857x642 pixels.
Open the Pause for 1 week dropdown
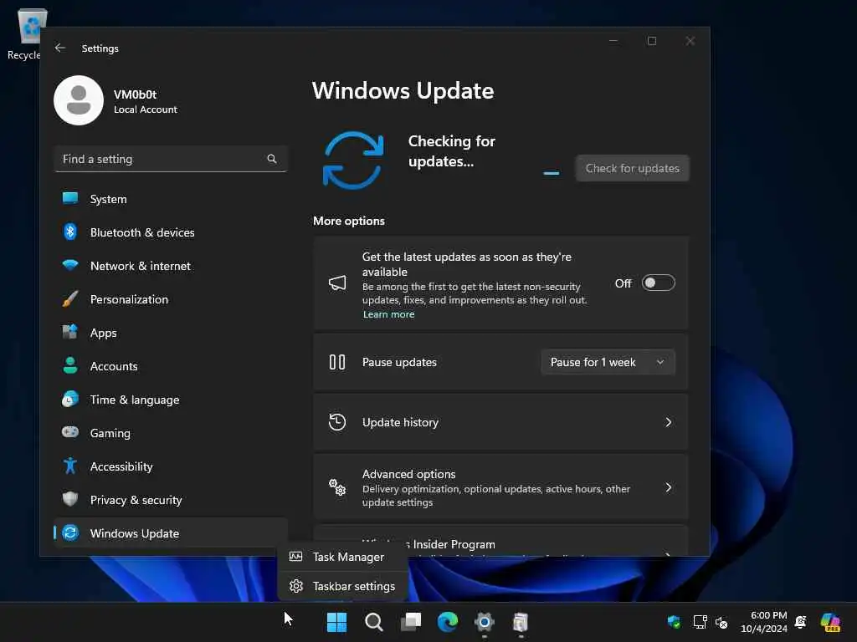(x=608, y=363)
